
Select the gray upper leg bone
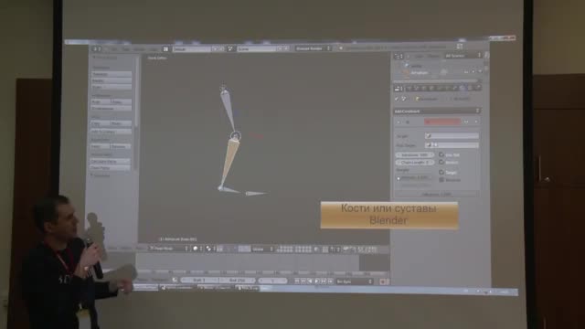click(229, 111)
